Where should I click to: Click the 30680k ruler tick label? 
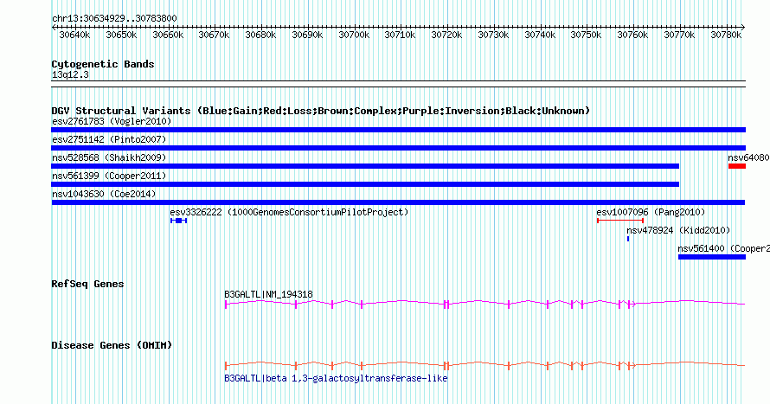[x=260, y=35]
